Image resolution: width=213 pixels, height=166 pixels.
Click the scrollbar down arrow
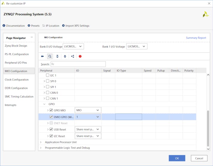click(208, 149)
